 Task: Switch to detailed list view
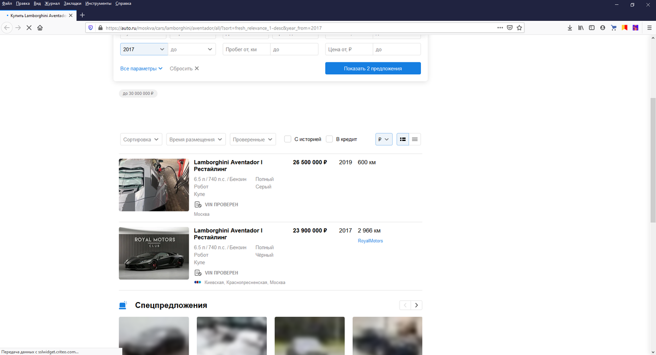tap(402, 139)
